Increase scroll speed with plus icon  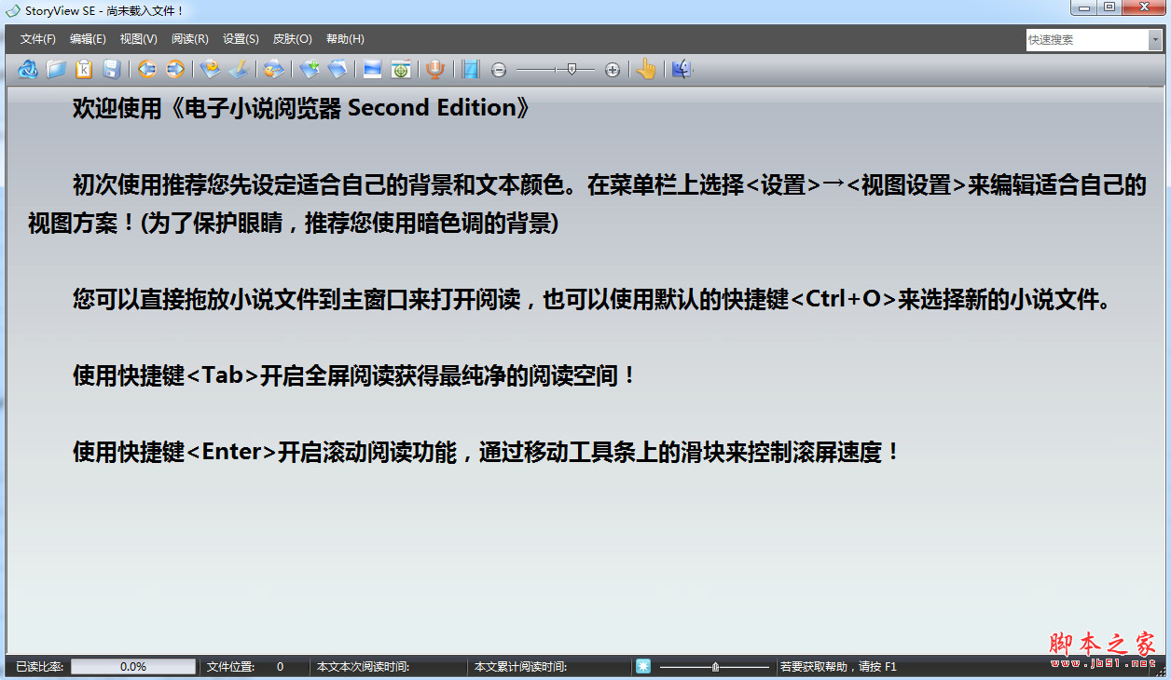coord(613,70)
